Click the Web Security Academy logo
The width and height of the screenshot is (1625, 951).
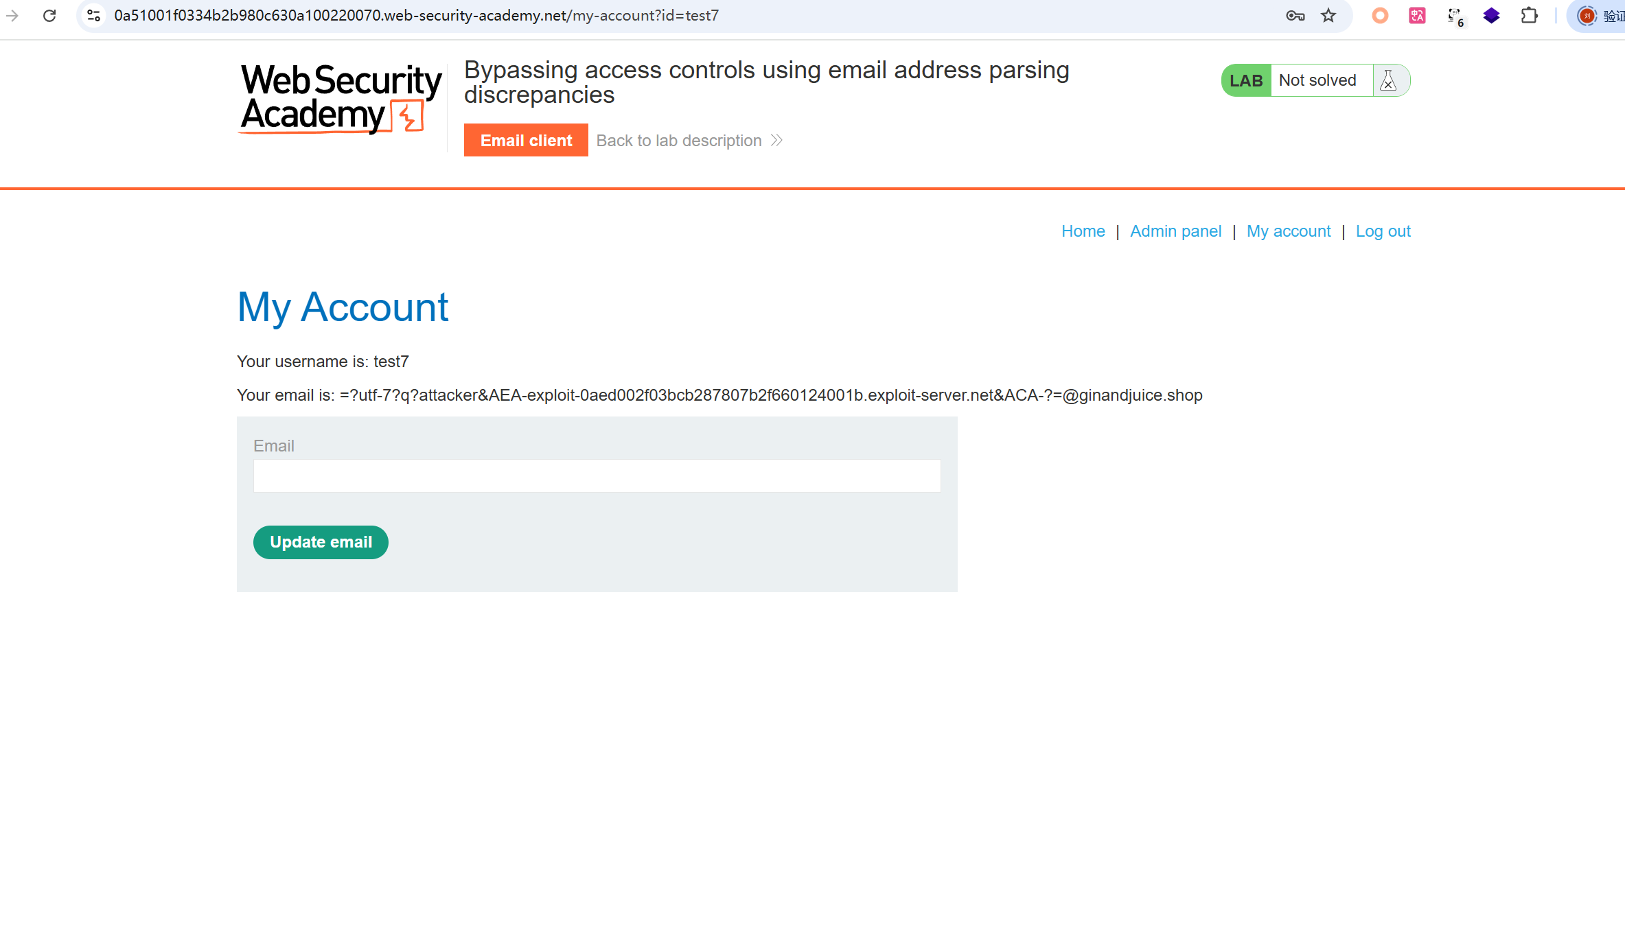pyautogui.click(x=341, y=98)
